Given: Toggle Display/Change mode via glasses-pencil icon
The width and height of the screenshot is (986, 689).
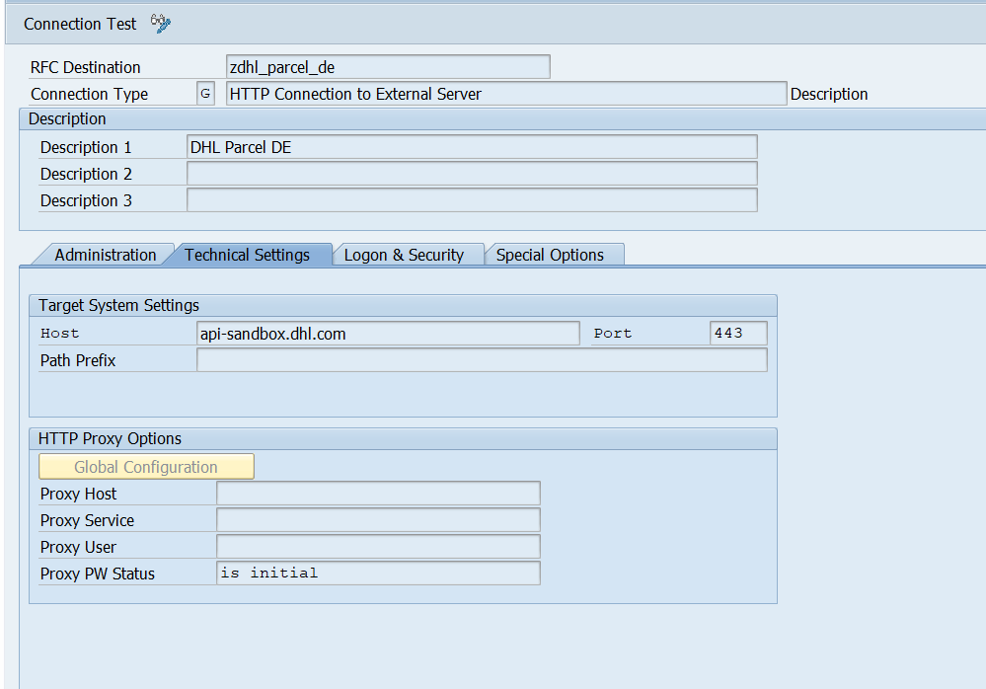Looking at the screenshot, I should (x=161, y=23).
